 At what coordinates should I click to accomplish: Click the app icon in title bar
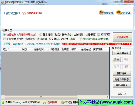coord(3,2)
